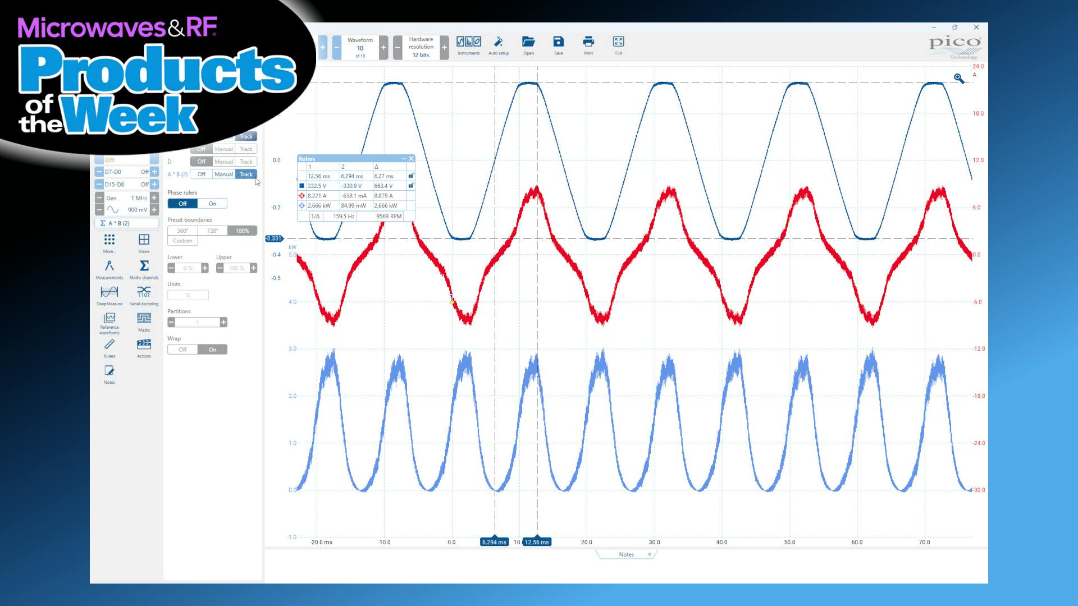This screenshot has height=606, width=1078.
Task: Select the 360° preset boundary
Action: [x=182, y=230]
